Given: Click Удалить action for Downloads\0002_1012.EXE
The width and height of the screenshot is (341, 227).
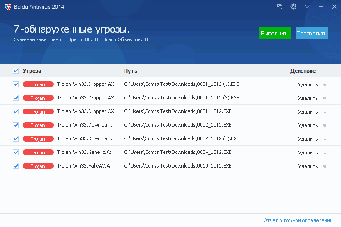Looking at the screenshot, I should pos(308,126).
